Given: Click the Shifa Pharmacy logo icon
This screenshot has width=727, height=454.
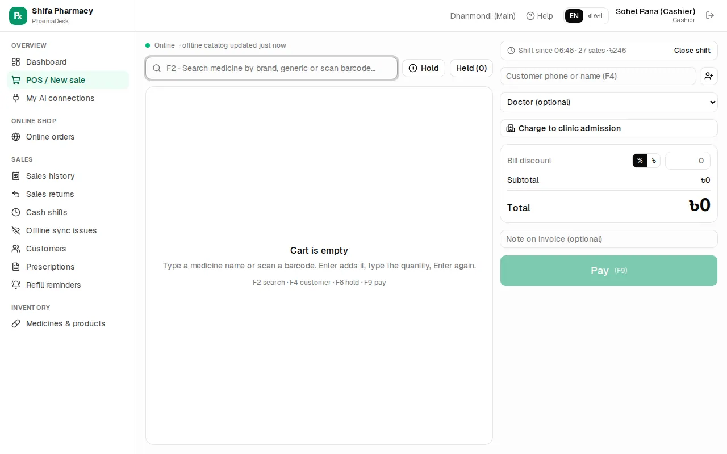Looking at the screenshot, I should [18, 16].
